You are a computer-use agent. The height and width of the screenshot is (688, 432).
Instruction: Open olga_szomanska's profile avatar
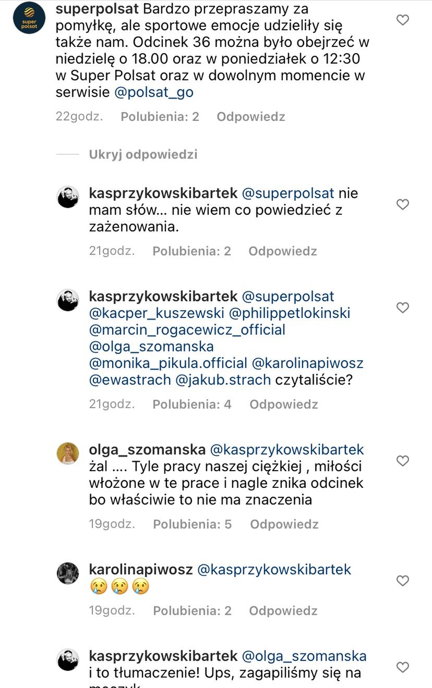pyautogui.click(x=68, y=453)
